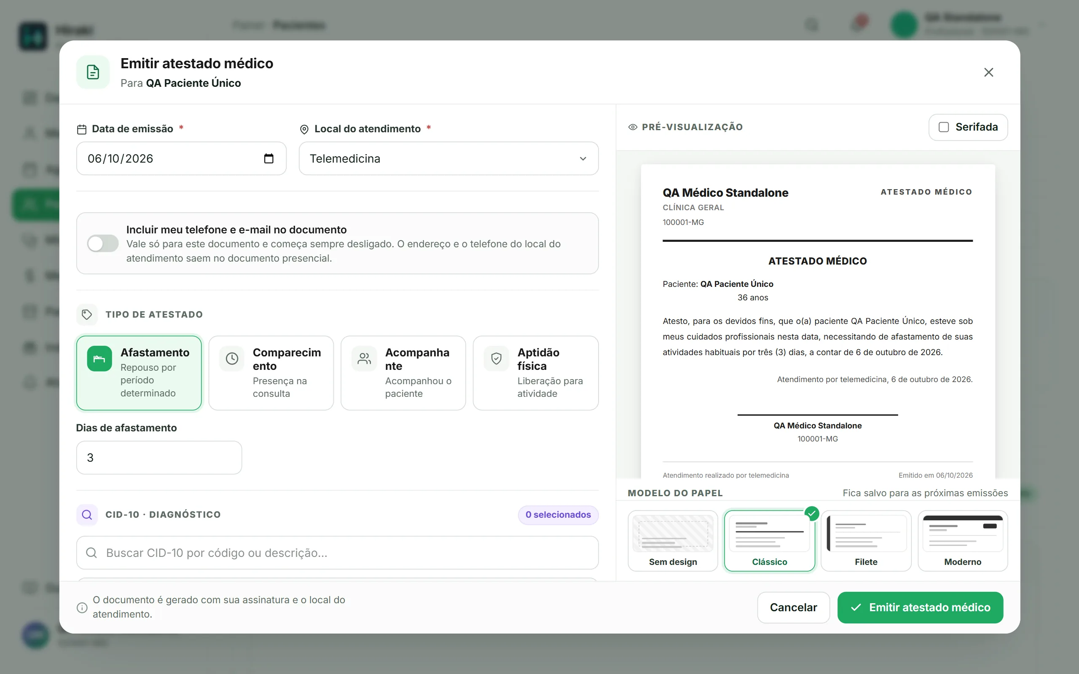The width and height of the screenshot is (1079, 674).
Task: Close the Emitir atestado médico dialog
Action: coord(988,72)
